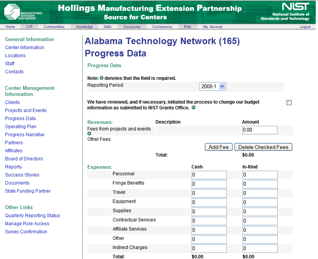Click the Fringe Benefits Cash field
The image size is (318, 259).
pyautogui.click(x=209, y=184)
